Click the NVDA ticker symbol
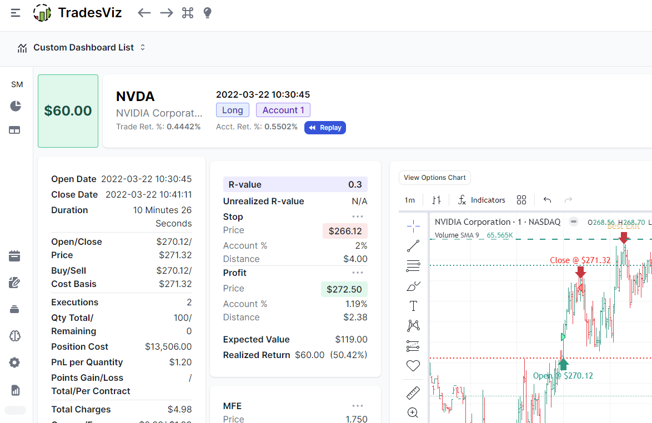 (x=135, y=97)
